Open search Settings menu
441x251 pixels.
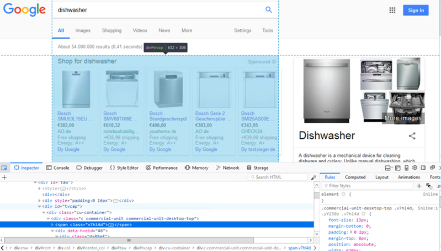click(x=242, y=30)
